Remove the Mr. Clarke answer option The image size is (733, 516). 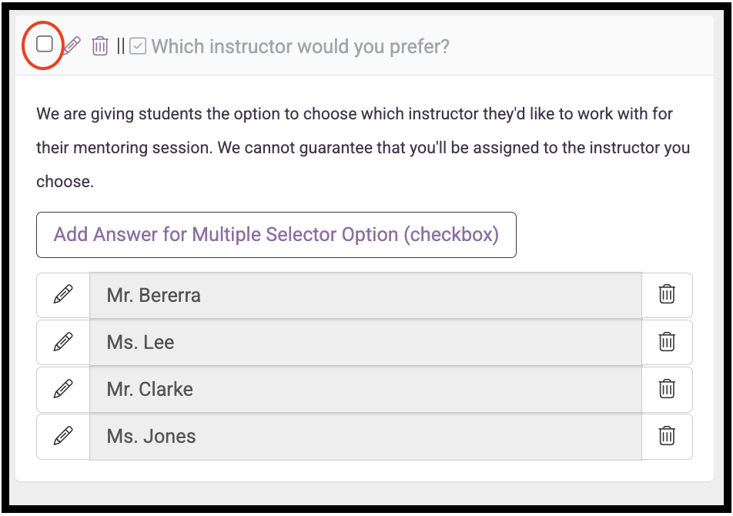(x=667, y=389)
